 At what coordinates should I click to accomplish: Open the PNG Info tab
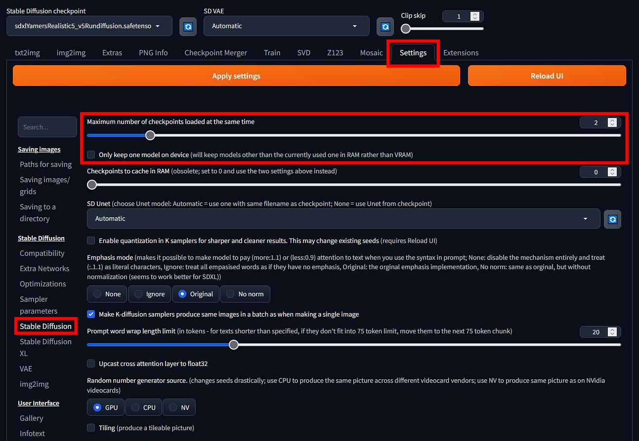click(153, 53)
